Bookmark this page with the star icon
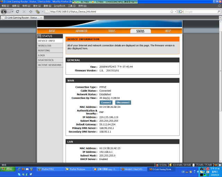The image size is (222, 177). (172, 11)
